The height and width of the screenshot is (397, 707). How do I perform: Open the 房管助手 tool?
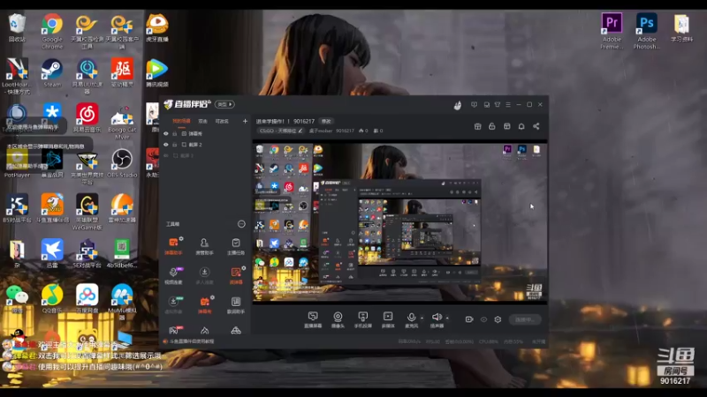point(204,247)
